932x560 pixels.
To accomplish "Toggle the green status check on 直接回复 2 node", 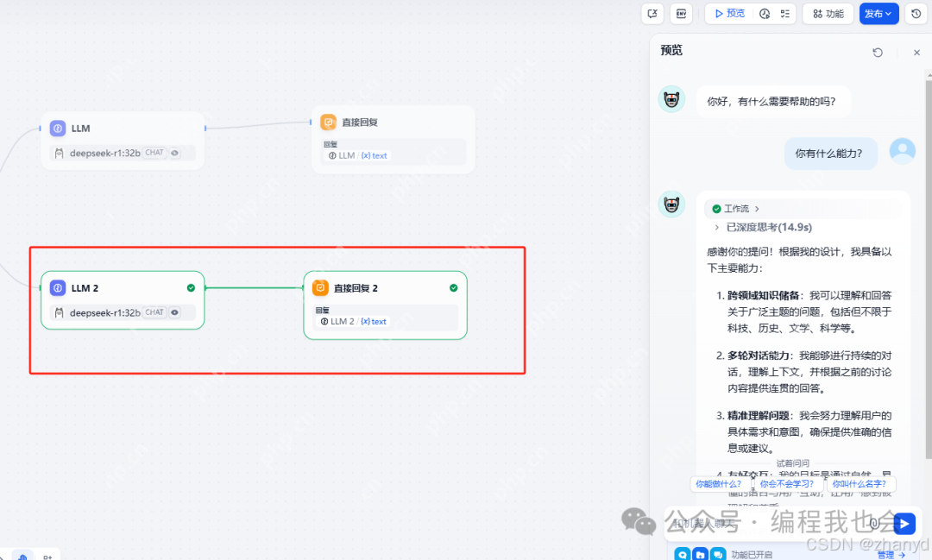I will point(453,287).
